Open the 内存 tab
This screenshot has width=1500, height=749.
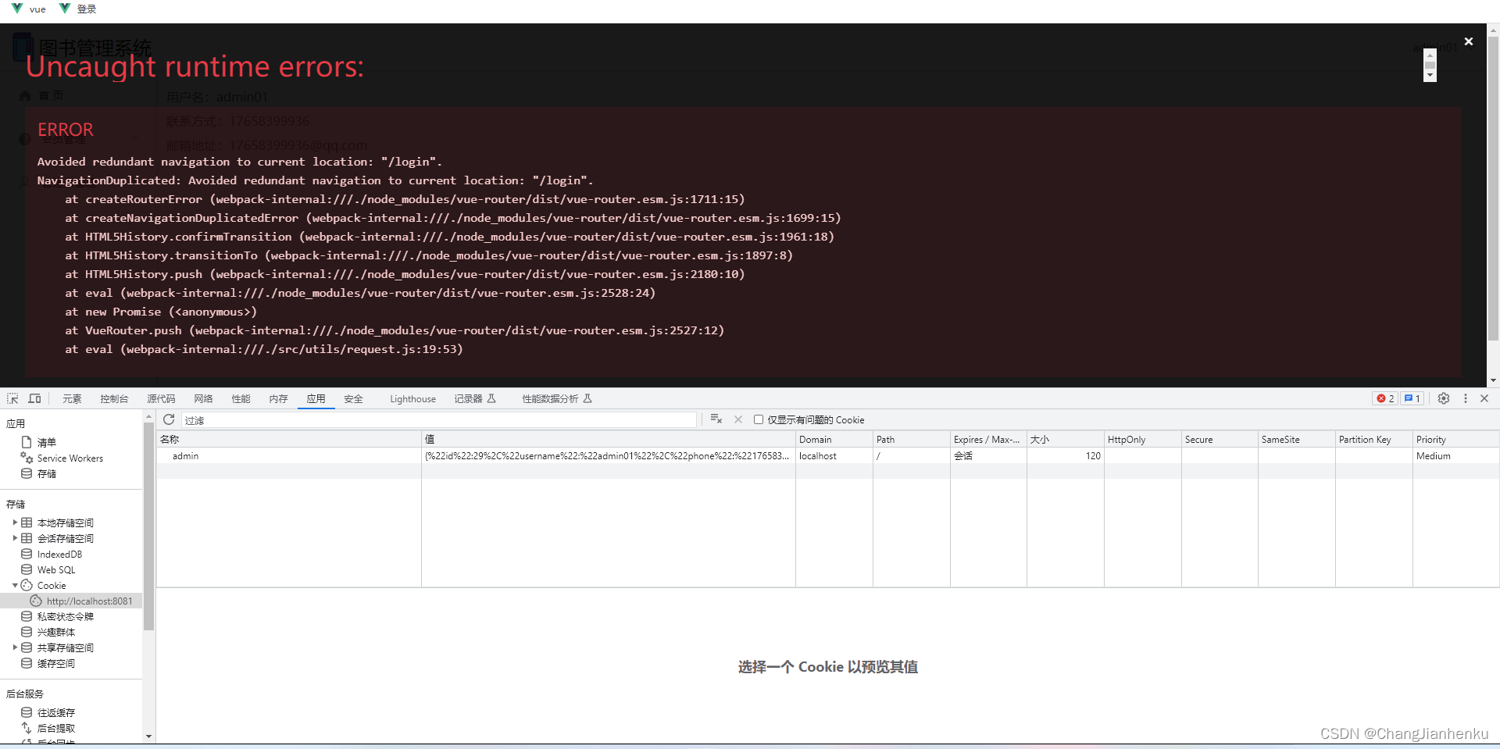[278, 398]
